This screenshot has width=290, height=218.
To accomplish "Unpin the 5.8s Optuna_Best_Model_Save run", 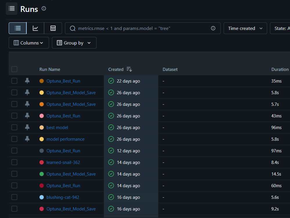I will point(27,92).
